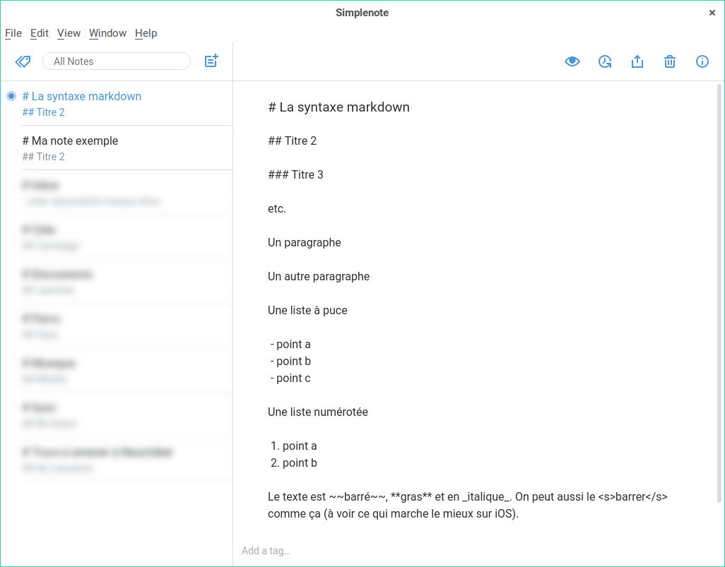Click the 'etc.' line in editor
This screenshot has height=567, width=725.
(x=277, y=209)
